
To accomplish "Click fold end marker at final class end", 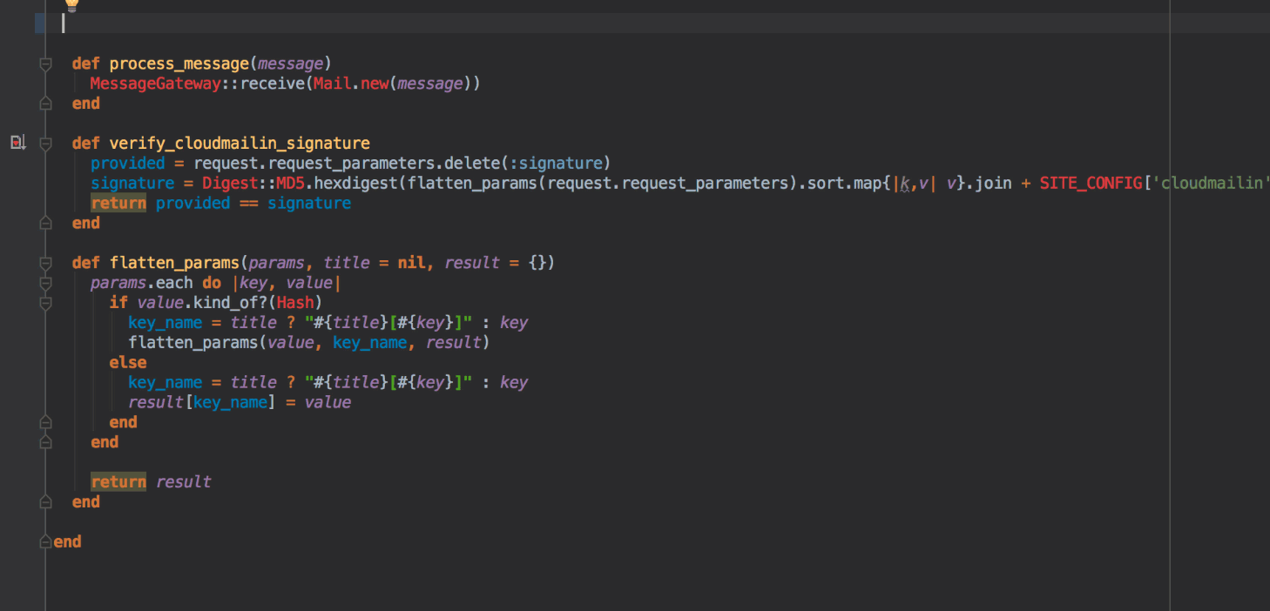I will click(45, 542).
